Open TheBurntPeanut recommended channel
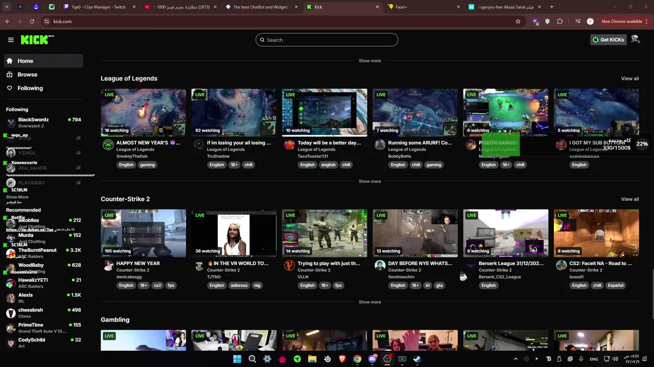Viewport: 654px width, 367px height. pyautogui.click(x=43, y=253)
